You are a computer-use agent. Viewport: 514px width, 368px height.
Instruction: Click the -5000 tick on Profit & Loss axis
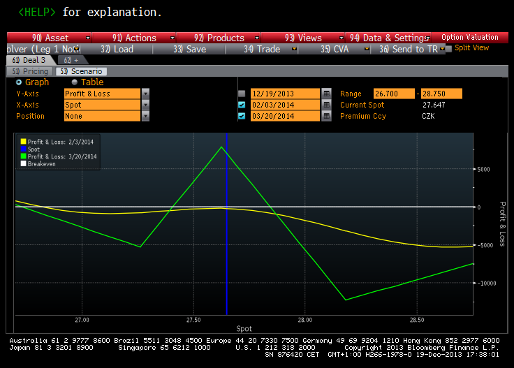(485, 245)
